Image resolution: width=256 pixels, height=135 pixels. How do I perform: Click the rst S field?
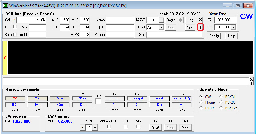click(65, 20)
